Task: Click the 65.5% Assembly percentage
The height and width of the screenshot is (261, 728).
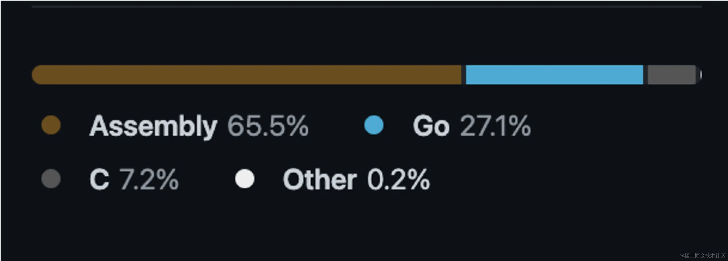Action: click(268, 125)
